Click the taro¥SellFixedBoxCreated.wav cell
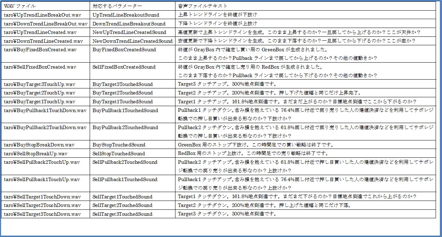This screenshot has width=442, height=237. tap(45, 71)
